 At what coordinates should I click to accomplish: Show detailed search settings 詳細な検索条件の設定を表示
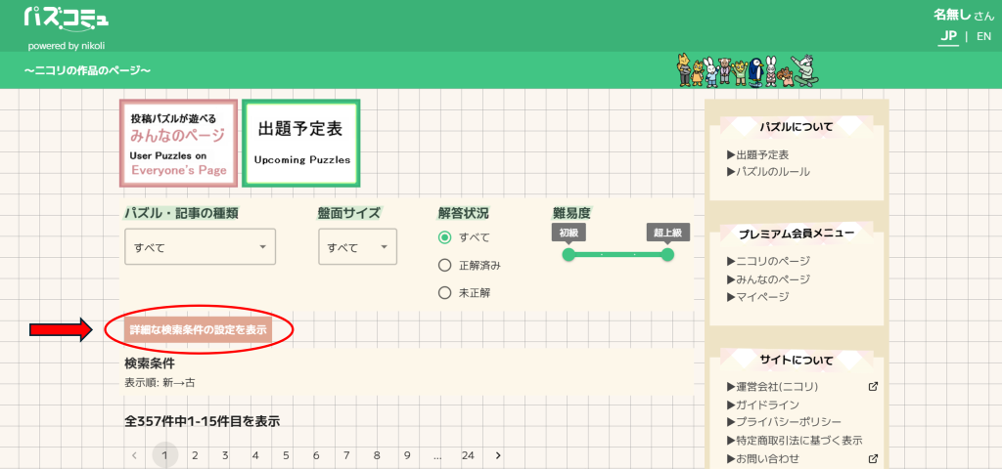pos(199,331)
